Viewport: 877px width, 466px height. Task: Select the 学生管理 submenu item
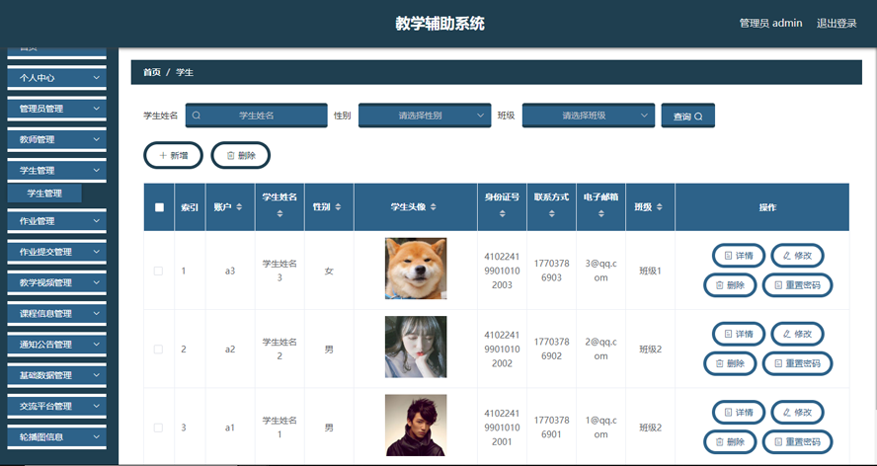pos(44,193)
